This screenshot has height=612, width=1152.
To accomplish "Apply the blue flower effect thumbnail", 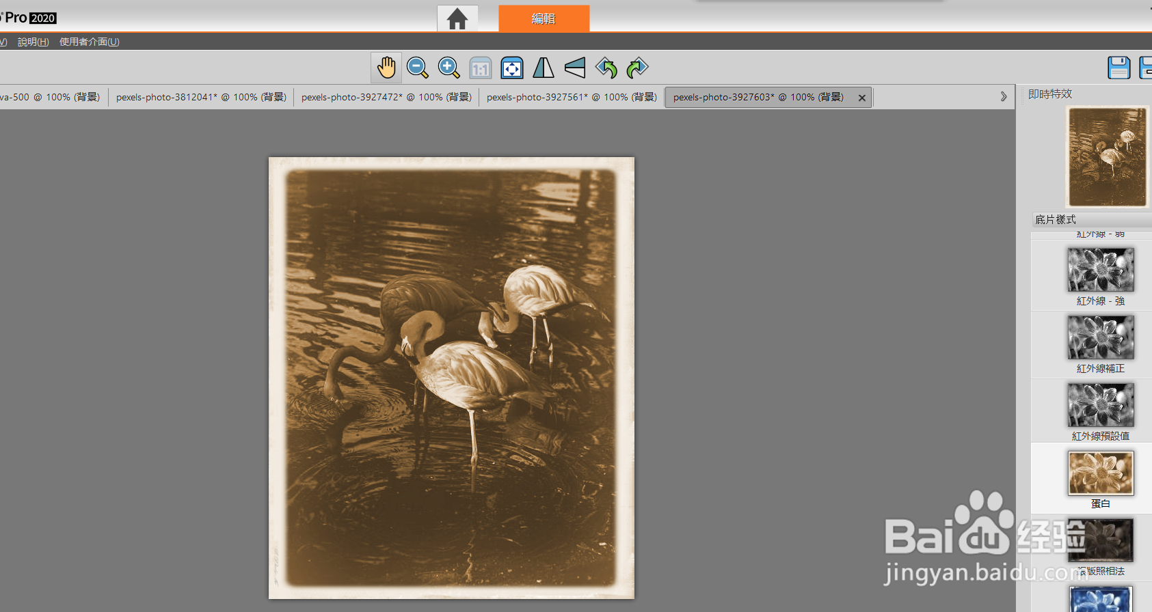I will (x=1101, y=599).
